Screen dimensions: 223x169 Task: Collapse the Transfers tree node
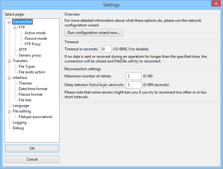9,61
